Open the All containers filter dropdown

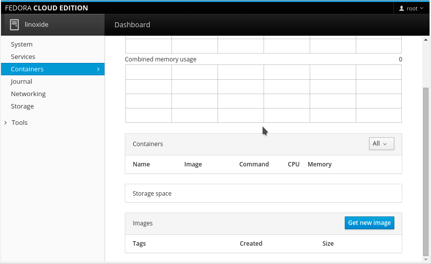[x=381, y=144]
